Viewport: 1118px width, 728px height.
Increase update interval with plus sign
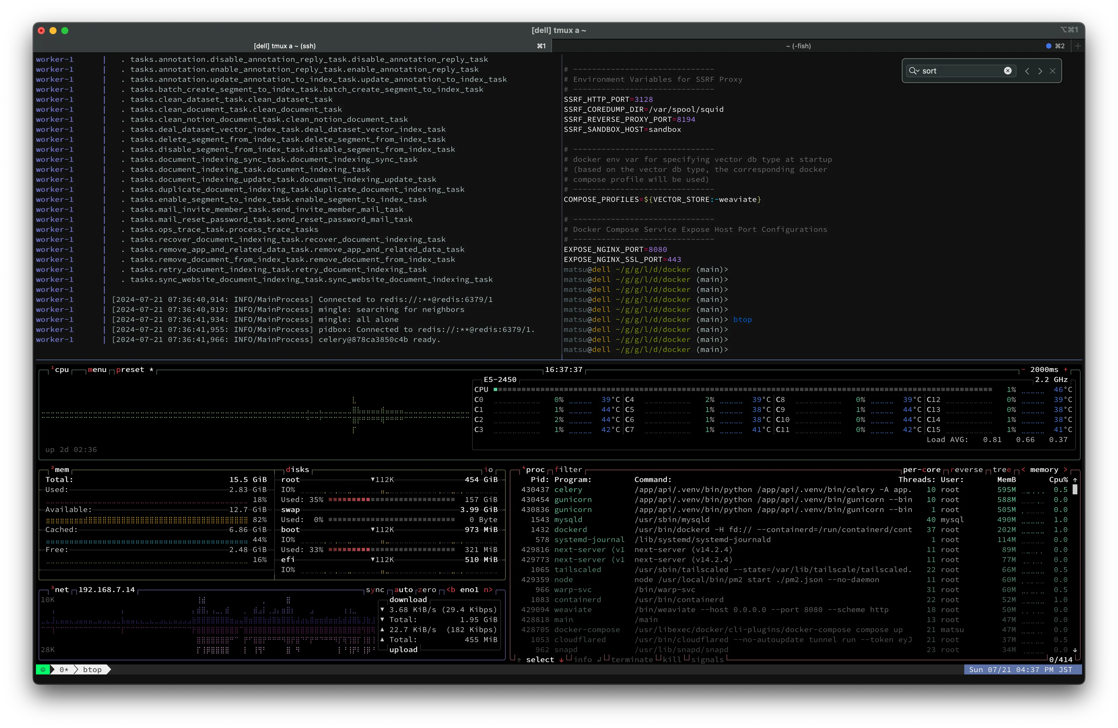[x=1066, y=370]
